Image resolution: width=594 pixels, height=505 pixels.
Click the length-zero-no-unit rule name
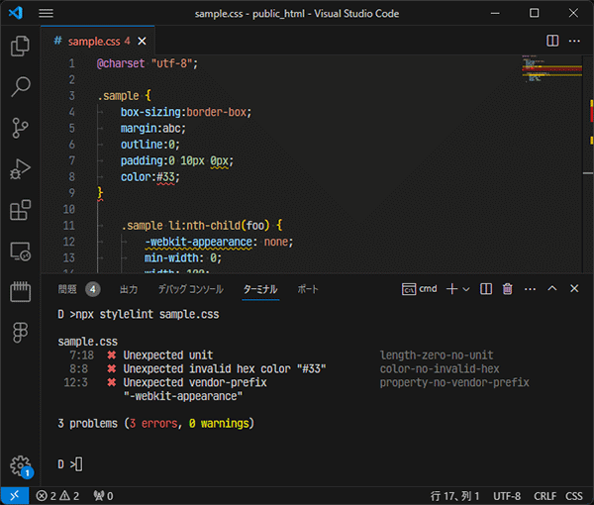(x=437, y=355)
